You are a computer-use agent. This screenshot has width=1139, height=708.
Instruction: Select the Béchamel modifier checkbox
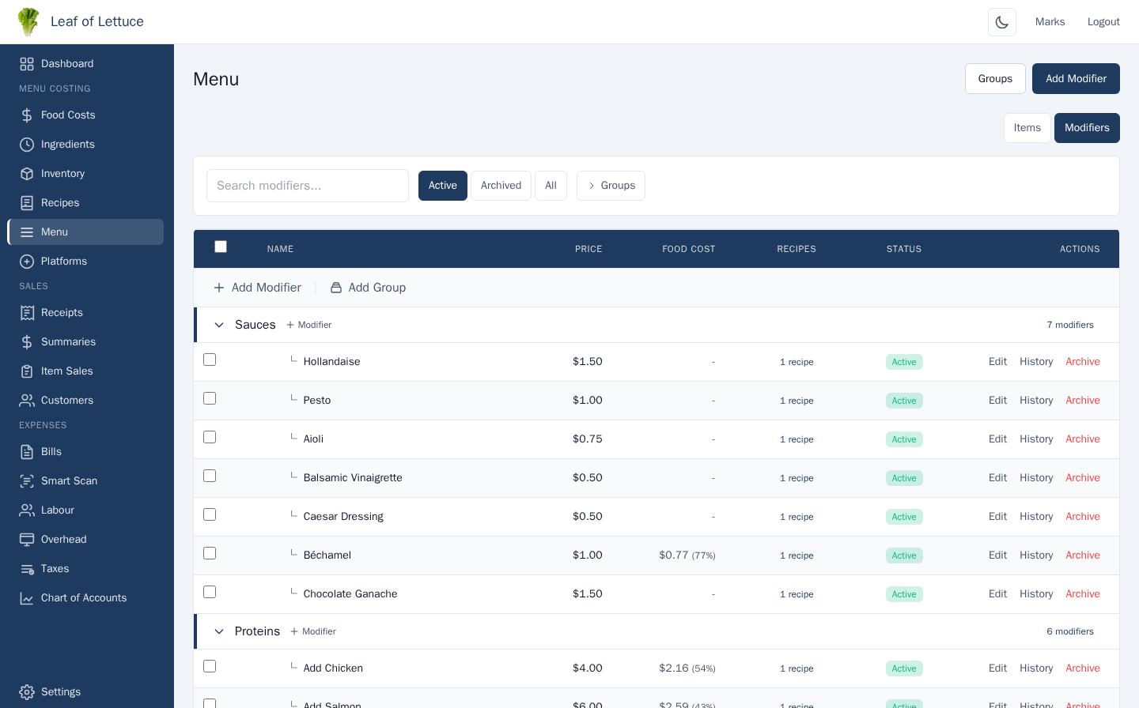(x=210, y=554)
